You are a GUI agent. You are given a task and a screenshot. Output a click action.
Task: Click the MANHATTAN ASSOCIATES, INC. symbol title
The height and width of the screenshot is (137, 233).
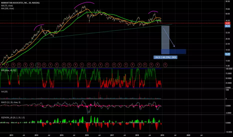pos(20,3)
